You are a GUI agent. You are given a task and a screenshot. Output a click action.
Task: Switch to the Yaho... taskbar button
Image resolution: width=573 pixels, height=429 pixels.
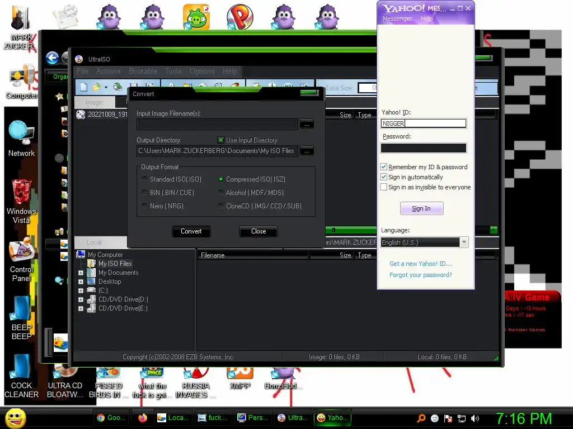(x=332, y=418)
